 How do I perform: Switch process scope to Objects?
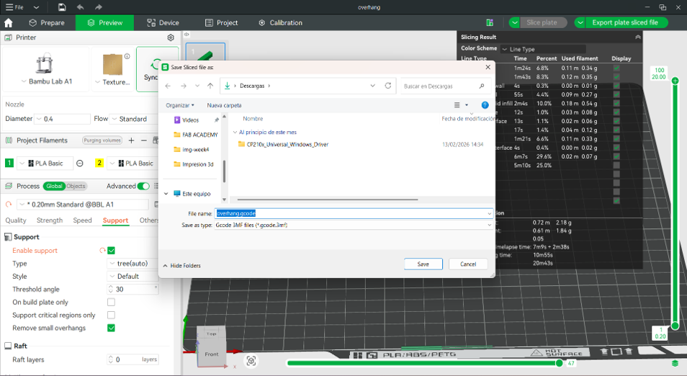[x=76, y=187]
